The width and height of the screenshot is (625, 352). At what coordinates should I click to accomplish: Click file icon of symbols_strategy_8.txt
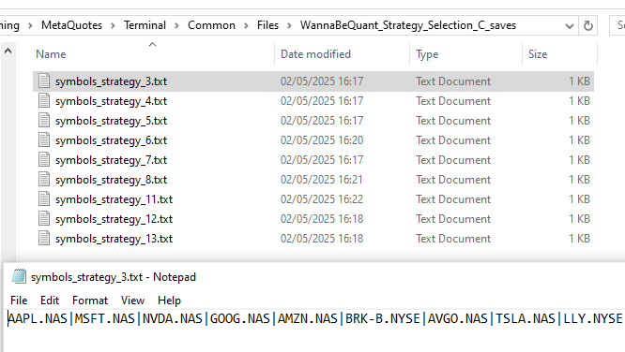[x=44, y=180]
